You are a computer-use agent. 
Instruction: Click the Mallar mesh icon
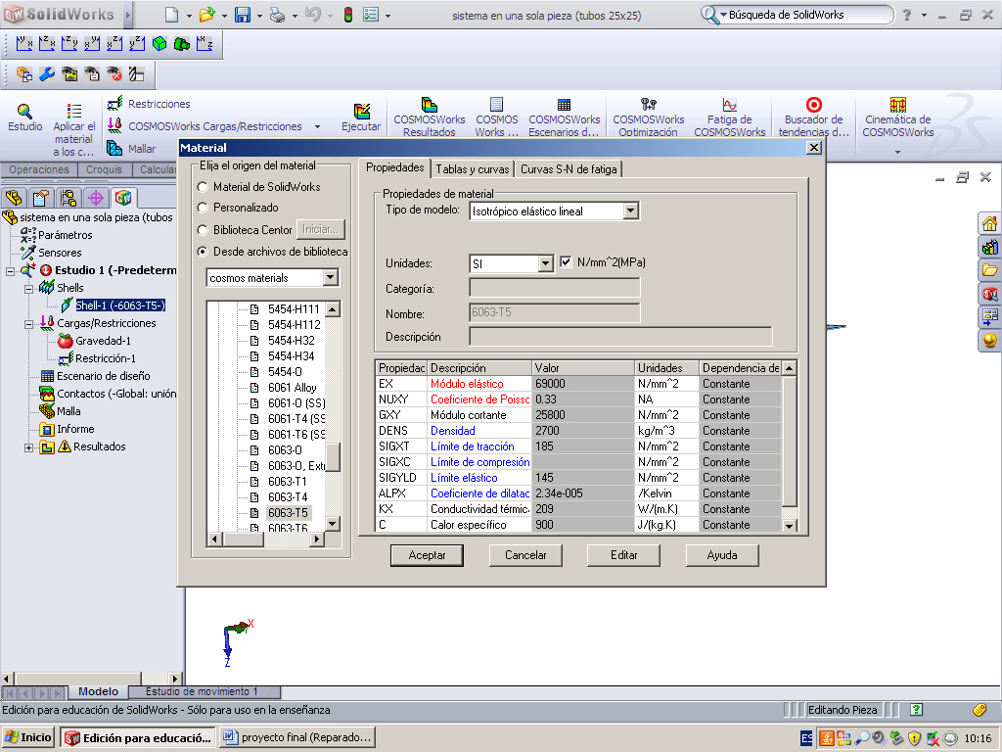[x=114, y=149]
